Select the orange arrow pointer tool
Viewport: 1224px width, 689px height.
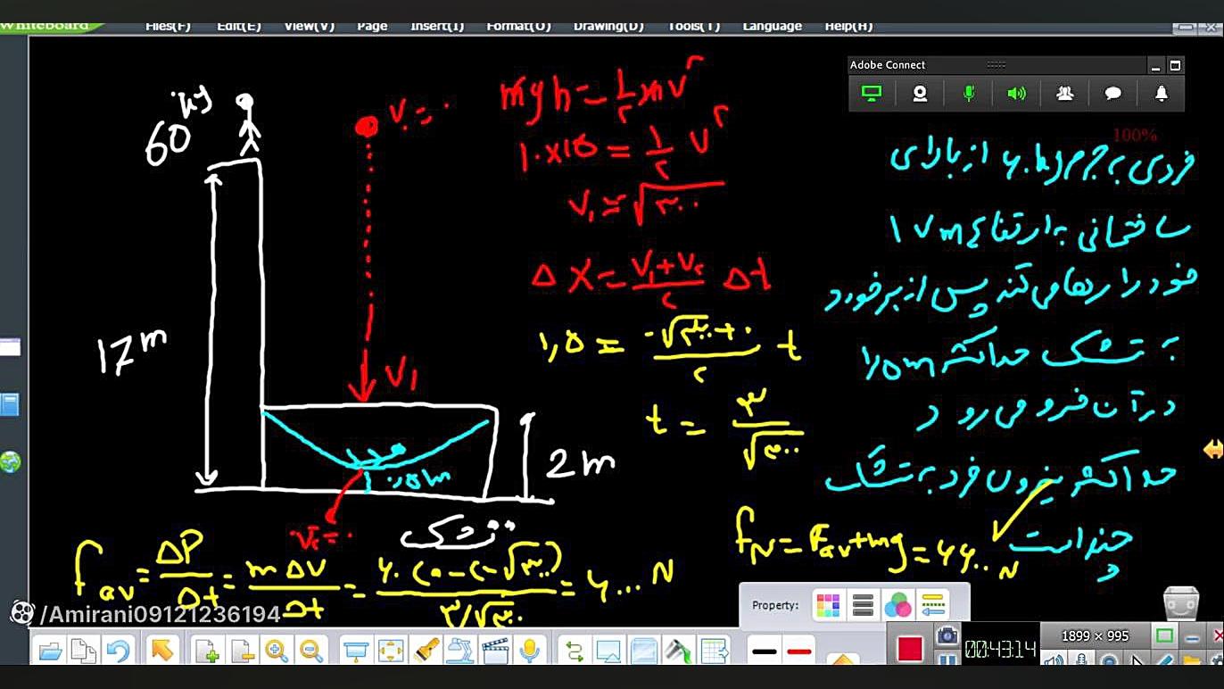pos(161,651)
